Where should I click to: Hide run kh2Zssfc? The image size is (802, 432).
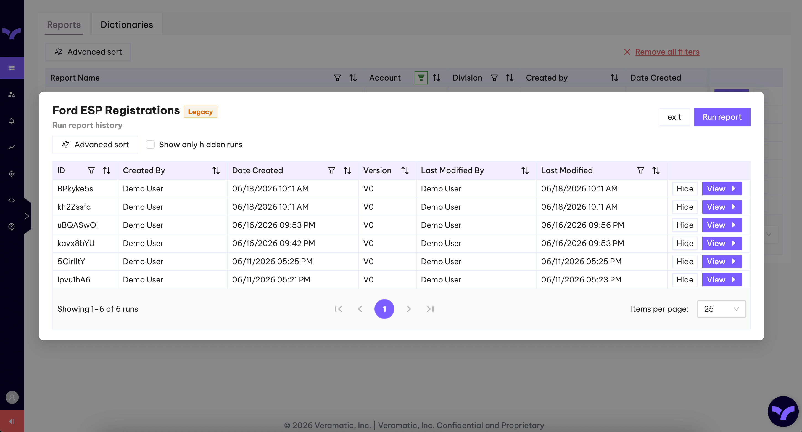click(x=685, y=207)
